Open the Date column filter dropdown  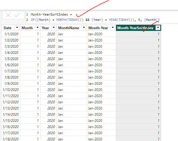(x=17, y=28)
